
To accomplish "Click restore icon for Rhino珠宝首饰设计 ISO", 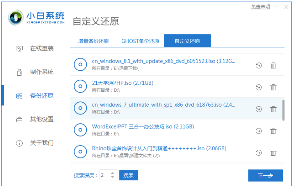I will pyautogui.click(x=259, y=153).
